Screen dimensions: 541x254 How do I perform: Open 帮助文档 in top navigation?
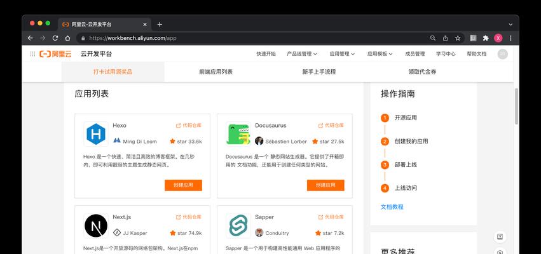(x=477, y=54)
